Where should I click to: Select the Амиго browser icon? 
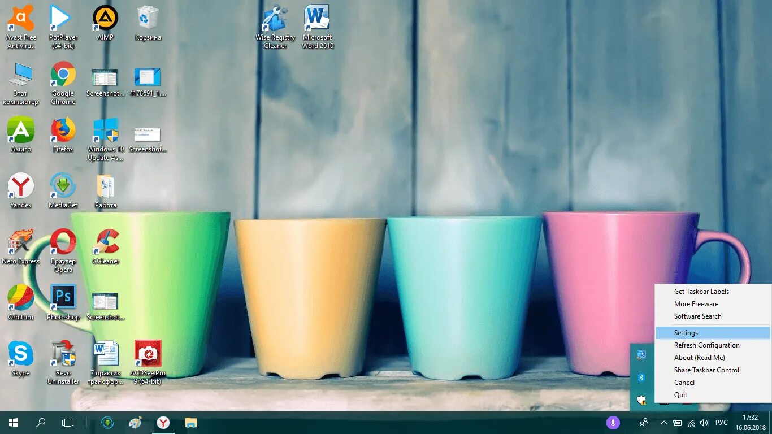[21, 135]
